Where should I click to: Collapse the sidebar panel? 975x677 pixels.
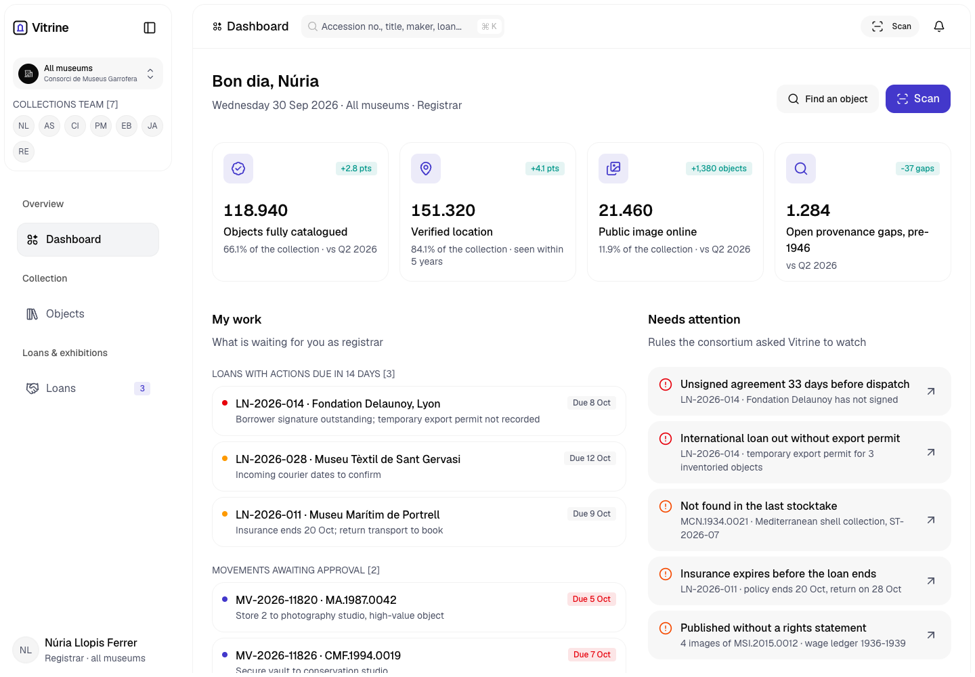pos(150,28)
